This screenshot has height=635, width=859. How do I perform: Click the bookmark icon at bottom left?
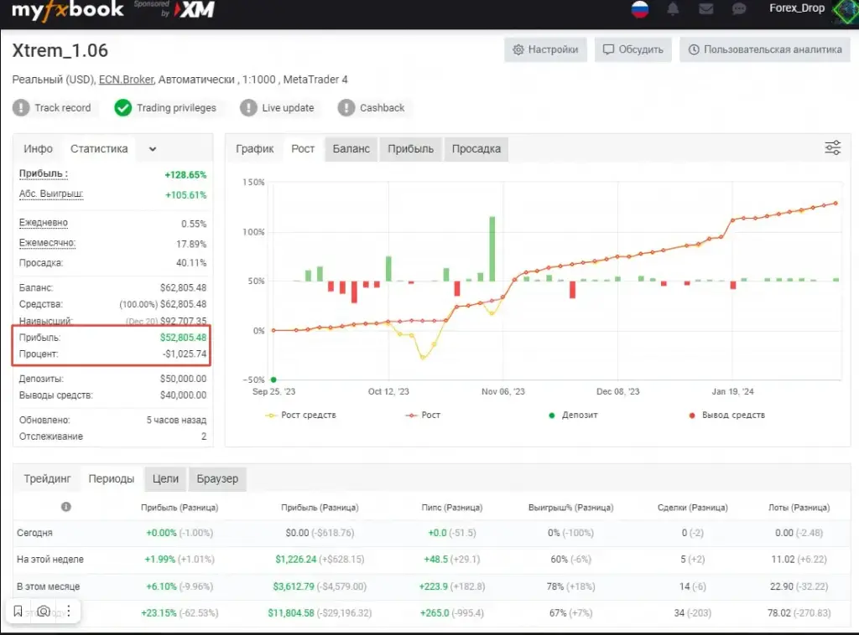pyautogui.click(x=18, y=611)
